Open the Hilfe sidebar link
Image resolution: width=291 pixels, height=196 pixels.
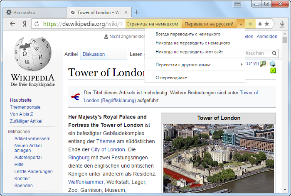[x=19, y=164]
